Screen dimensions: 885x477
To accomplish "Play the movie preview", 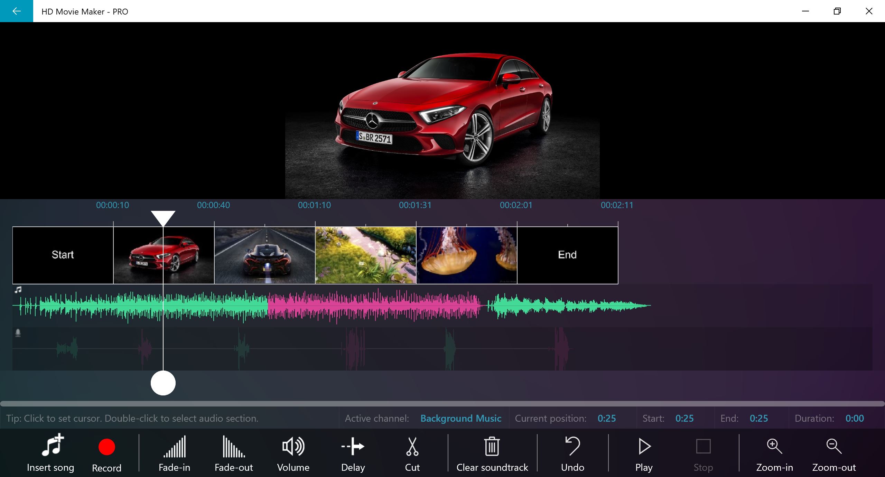I will pyautogui.click(x=644, y=453).
